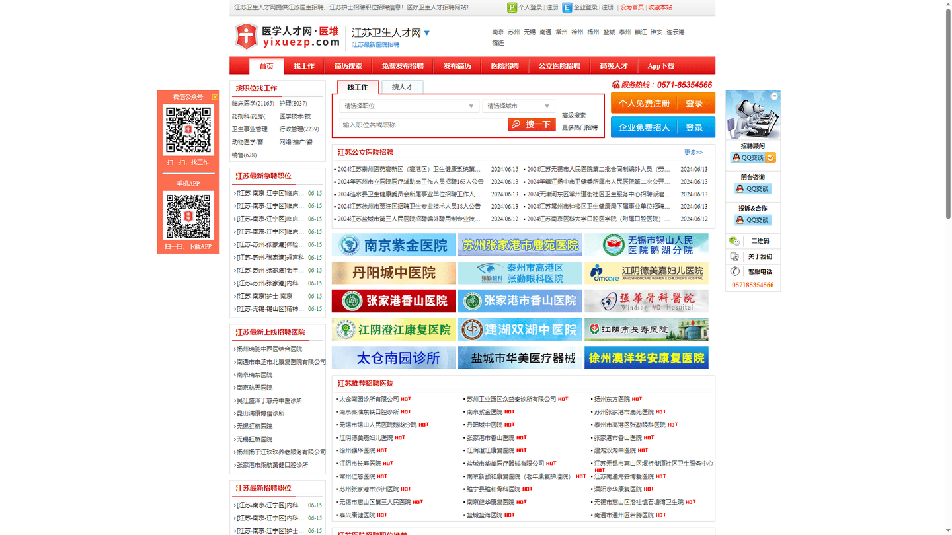Image resolution: width=952 pixels, height=535 pixels.
Task: Click 更多>> in 江苏公立医院招聘 section
Action: tap(694, 153)
